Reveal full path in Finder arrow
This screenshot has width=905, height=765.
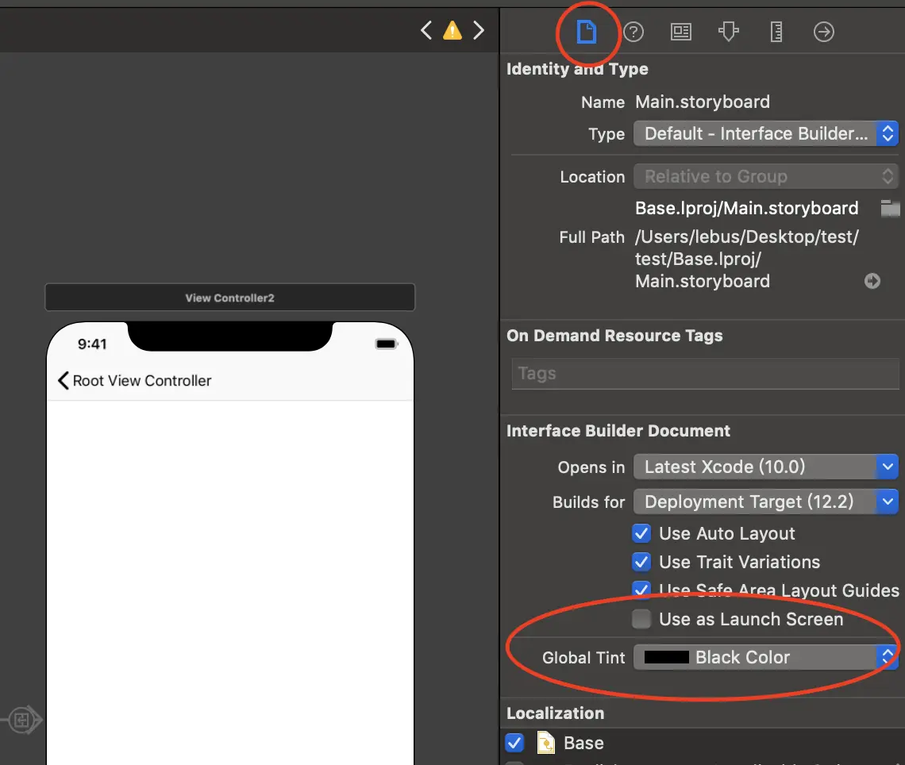(x=872, y=281)
